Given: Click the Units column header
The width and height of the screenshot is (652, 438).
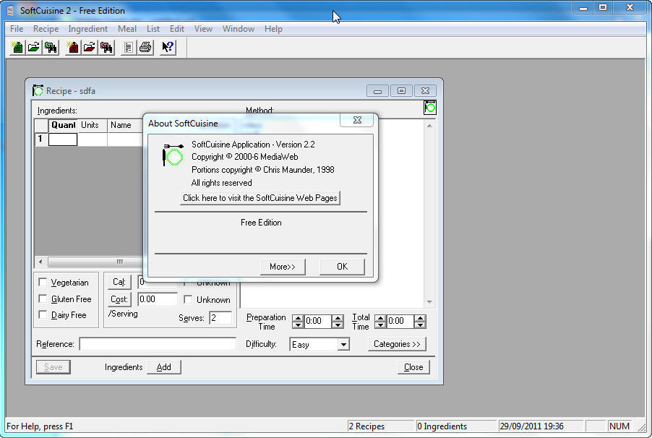Looking at the screenshot, I should point(93,125).
